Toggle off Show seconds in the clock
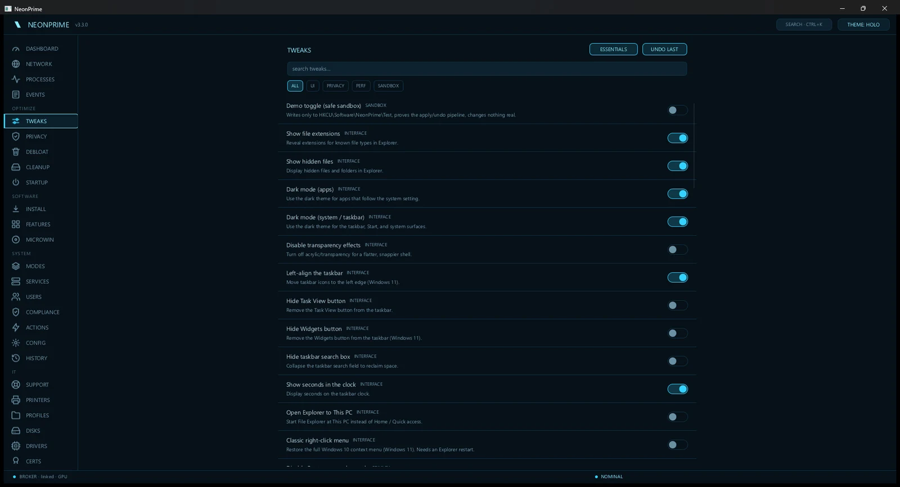This screenshot has width=900, height=487. [x=677, y=389]
